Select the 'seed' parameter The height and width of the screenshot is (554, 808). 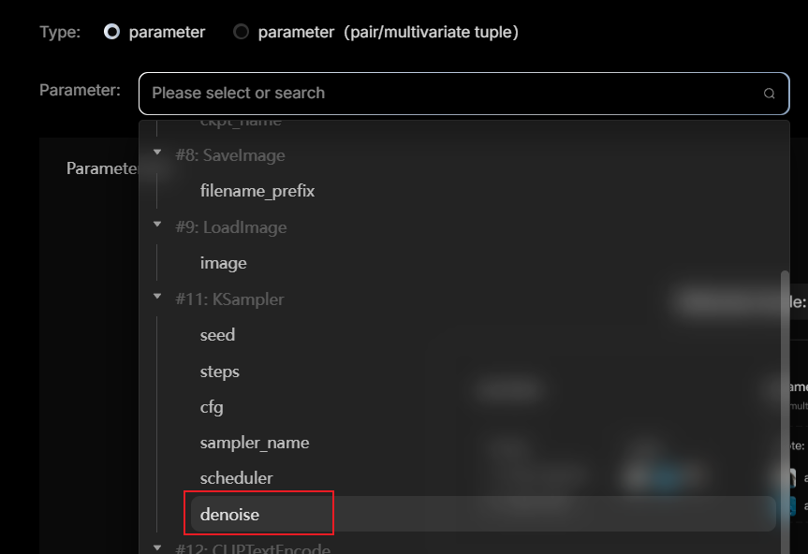[217, 334]
